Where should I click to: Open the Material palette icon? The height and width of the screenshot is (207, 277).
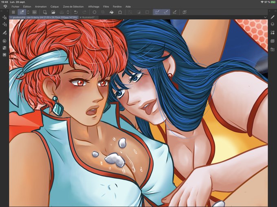point(273,50)
